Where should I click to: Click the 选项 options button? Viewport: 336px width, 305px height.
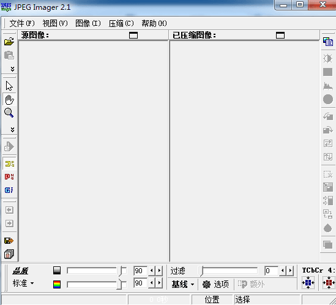pyautogui.click(x=216, y=284)
